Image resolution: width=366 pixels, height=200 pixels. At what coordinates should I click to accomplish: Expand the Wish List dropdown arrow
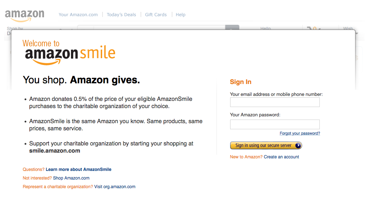(x=357, y=34)
